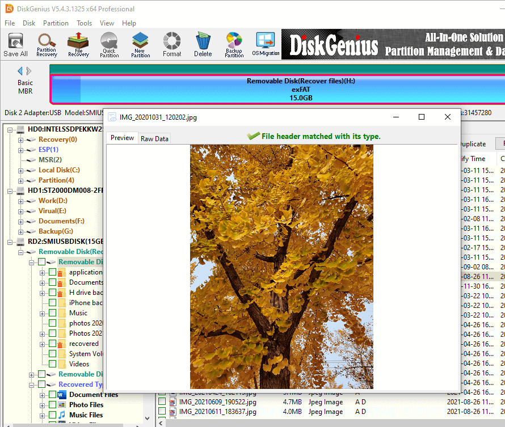
Task: Check the Music folder checkbox
Action: [53, 313]
